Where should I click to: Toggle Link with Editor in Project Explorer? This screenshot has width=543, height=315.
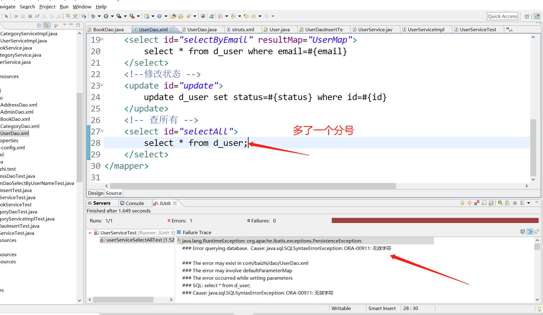46,25
